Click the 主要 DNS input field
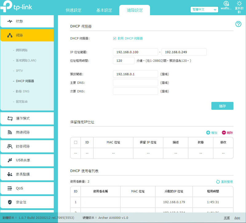The height and width of the screenshot is (223, 246). click(x=135, y=83)
